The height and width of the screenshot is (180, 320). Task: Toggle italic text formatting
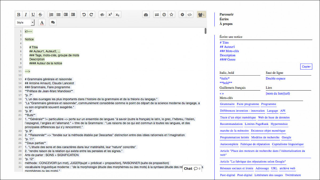(x=26, y=15)
